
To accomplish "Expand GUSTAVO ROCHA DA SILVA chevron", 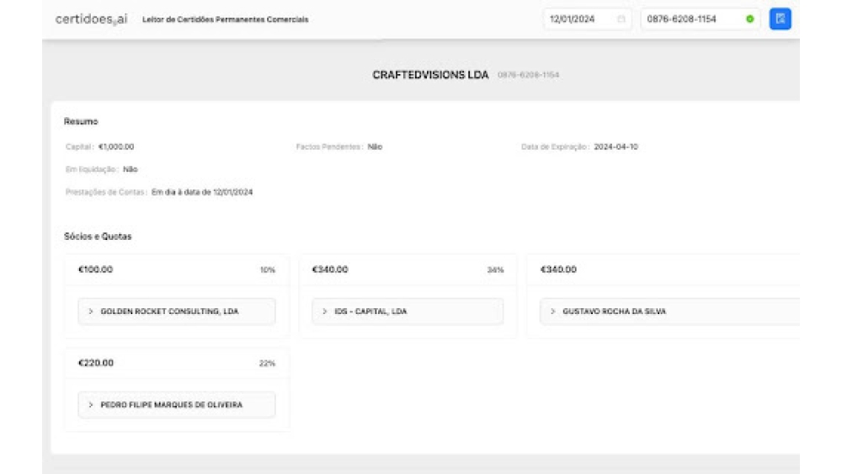I will click(x=552, y=312).
